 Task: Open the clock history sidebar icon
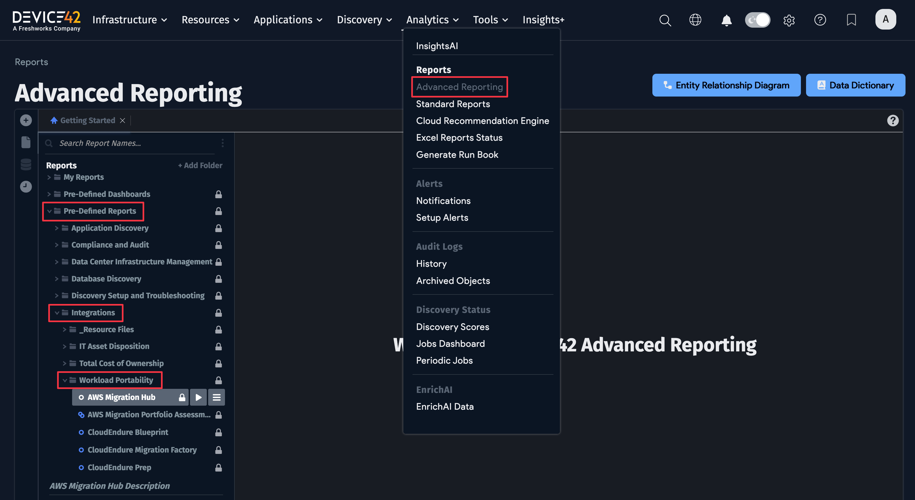pyautogui.click(x=25, y=187)
